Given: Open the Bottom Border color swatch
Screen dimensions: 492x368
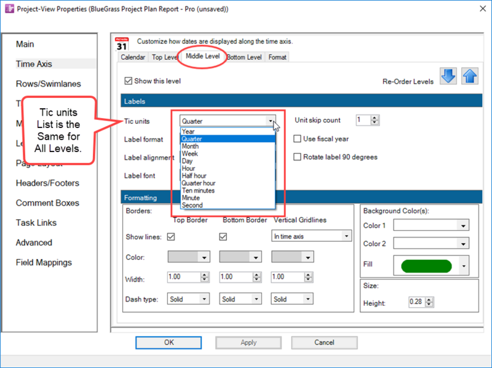Looking at the screenshot, I should coord(240,257).
